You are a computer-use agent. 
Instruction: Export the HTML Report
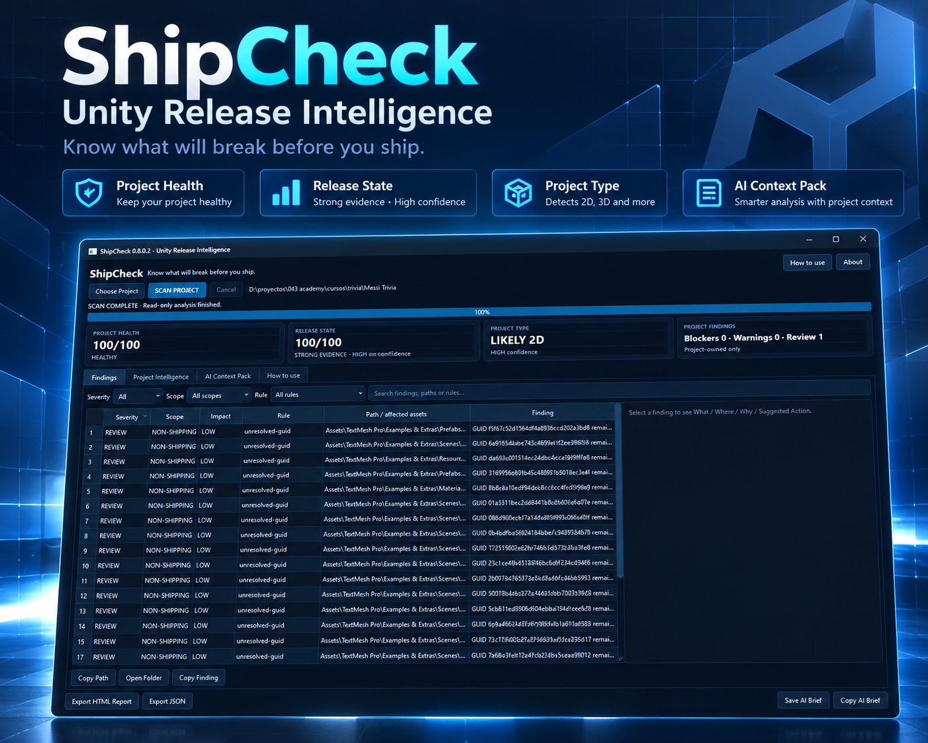[x=102, y=701]
